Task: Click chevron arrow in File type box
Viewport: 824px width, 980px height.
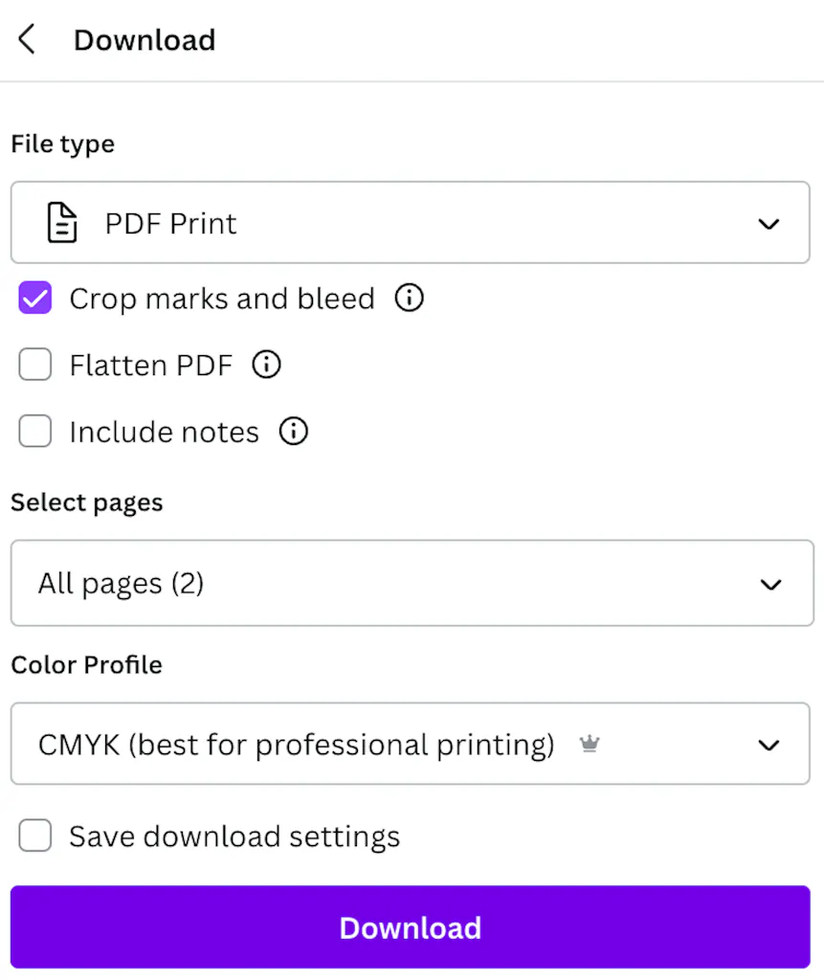Action: click(x=768, y=224)
